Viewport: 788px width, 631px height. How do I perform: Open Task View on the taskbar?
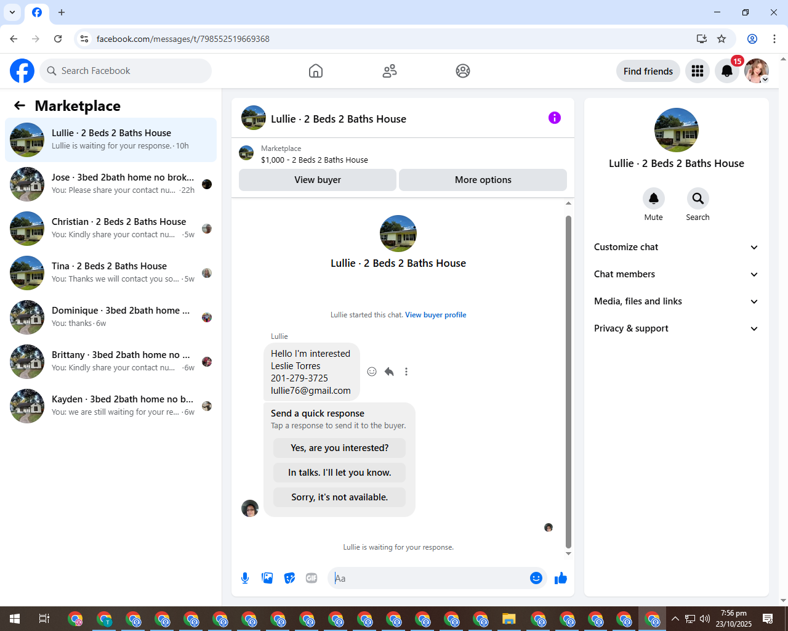(44, 619)
